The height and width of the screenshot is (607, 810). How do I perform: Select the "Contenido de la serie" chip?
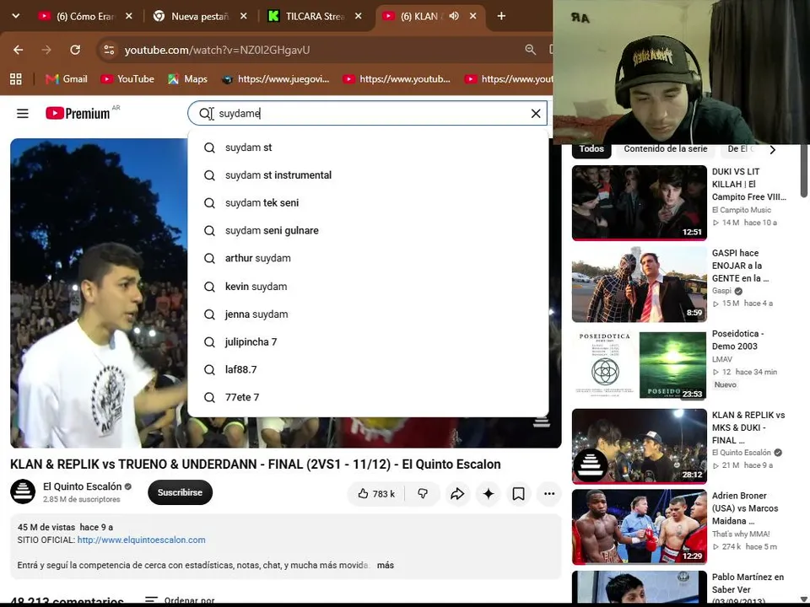[x=666, y=148]
